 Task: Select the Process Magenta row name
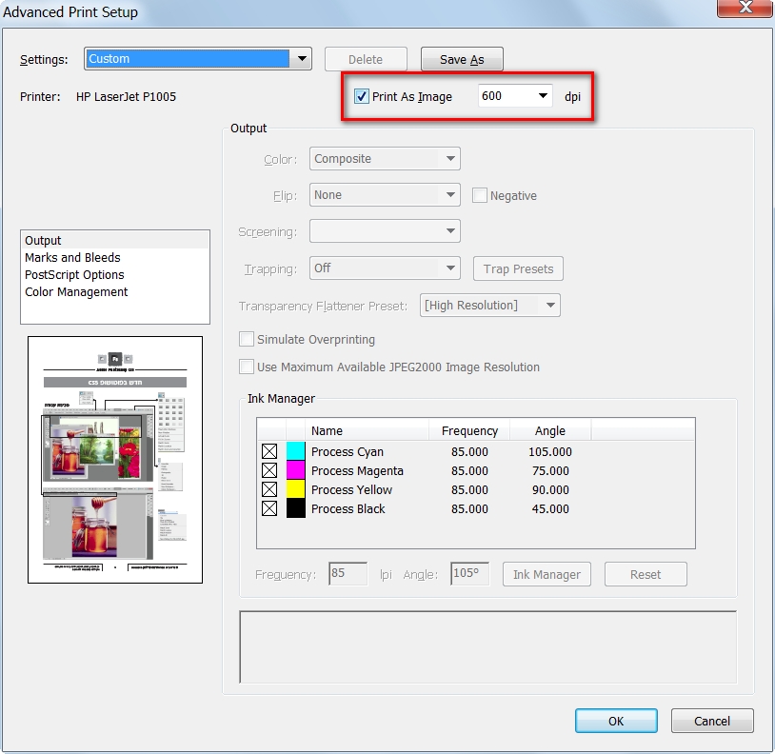[357, 471]
